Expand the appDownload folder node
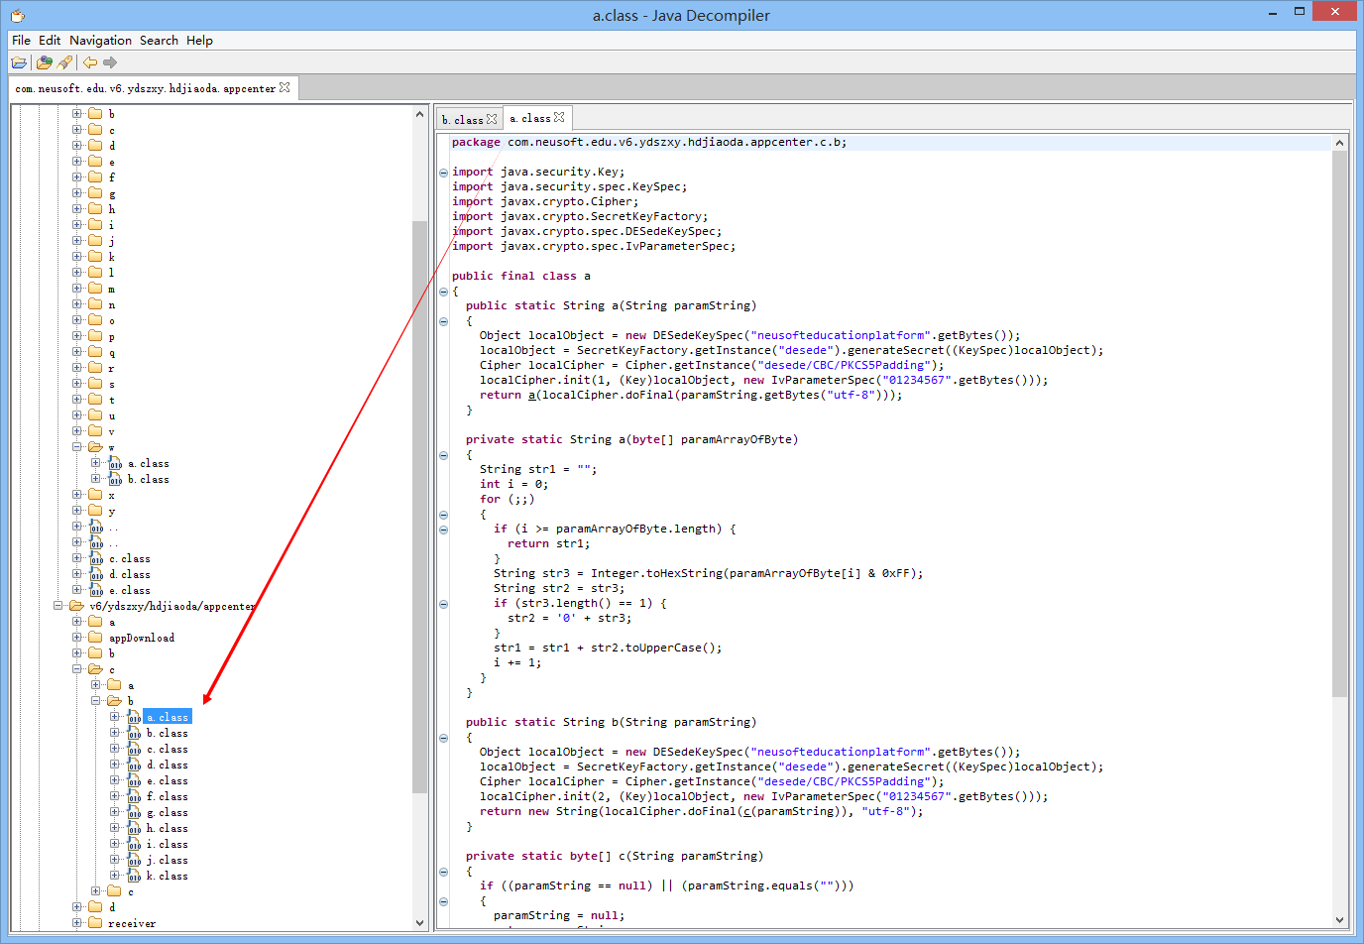This screenshot has height=944, width=1364. pos(77,638)
